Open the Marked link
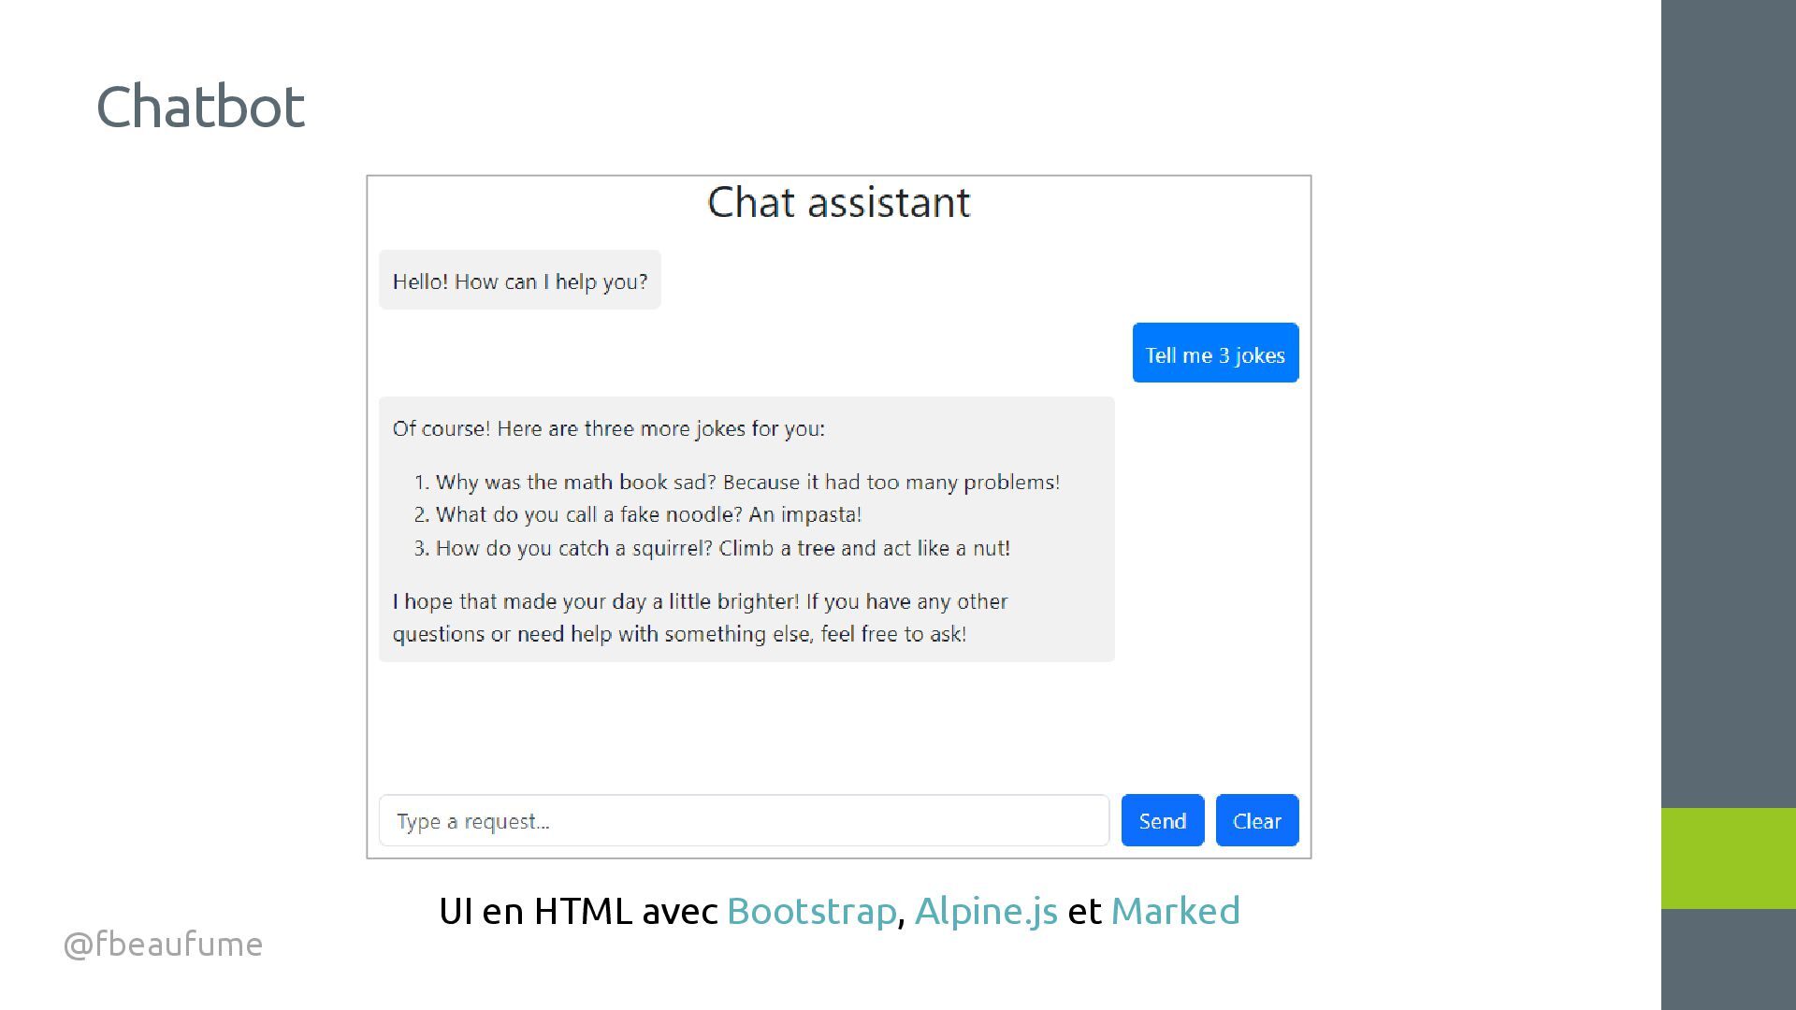Screen dimensions: 1796x1010 pyautogui.click(x=1175, y=911)
